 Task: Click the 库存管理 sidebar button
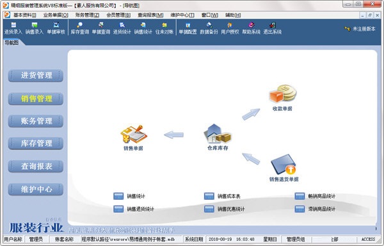[x=36, y=143]
